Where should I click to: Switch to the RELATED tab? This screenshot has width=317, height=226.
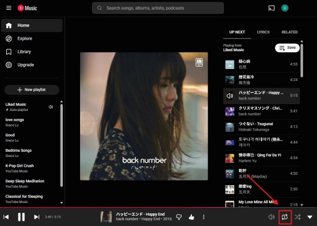point(289,32)
